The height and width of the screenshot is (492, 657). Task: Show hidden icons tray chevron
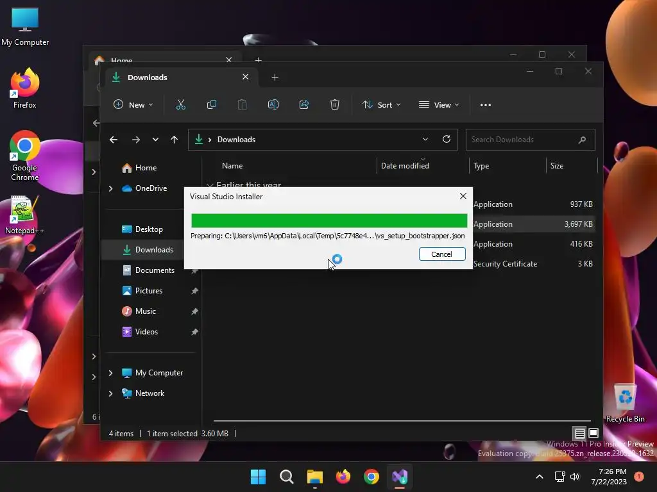540,477
